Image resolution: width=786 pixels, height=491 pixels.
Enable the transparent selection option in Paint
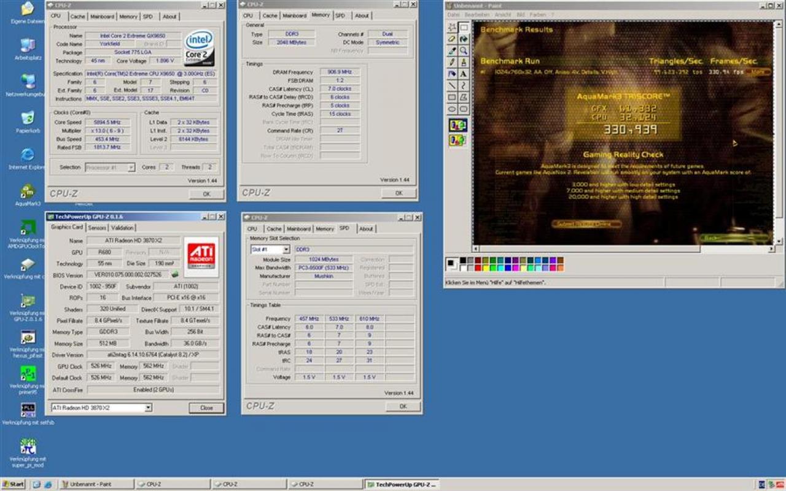click(457, 141)
